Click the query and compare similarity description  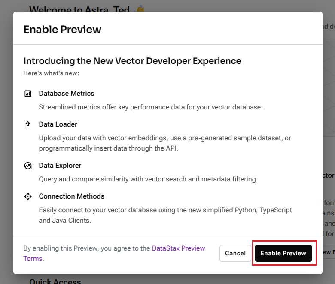click(148, 179)
